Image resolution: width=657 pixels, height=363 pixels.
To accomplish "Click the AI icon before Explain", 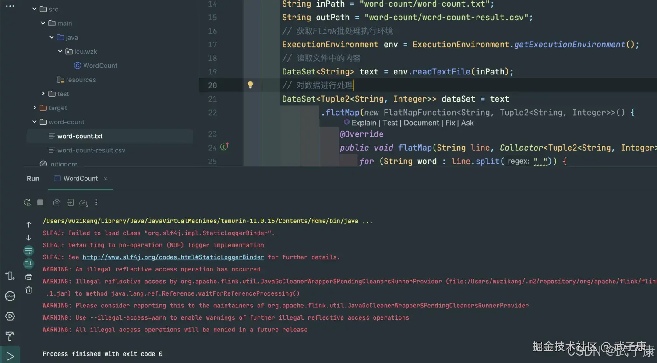I will [x=346, y=122].
